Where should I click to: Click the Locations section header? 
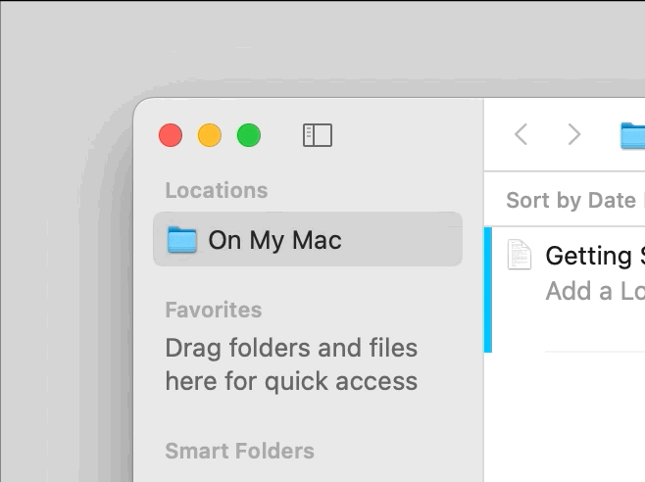217,190
